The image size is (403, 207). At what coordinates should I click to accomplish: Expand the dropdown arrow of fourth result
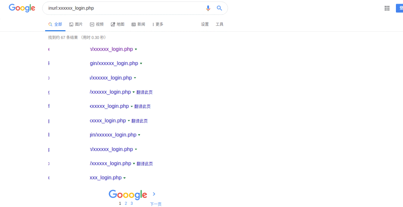click(134, 92)
